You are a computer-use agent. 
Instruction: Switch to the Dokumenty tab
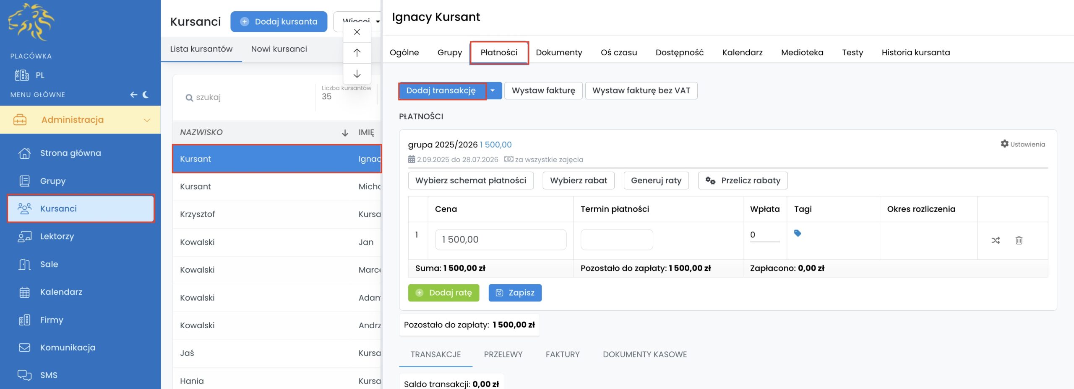tap(559, 52)
